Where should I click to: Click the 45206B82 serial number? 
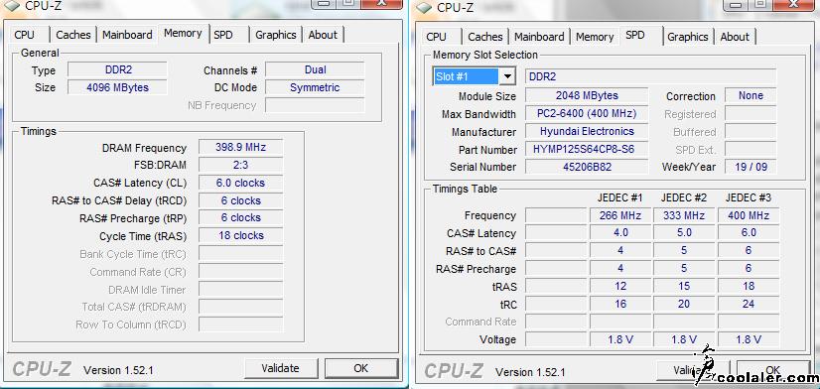(587, 167)
